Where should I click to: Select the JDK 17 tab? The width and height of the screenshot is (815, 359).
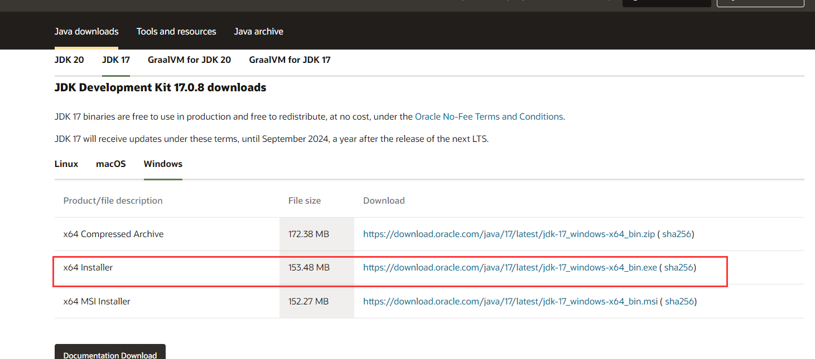[116, 60]
